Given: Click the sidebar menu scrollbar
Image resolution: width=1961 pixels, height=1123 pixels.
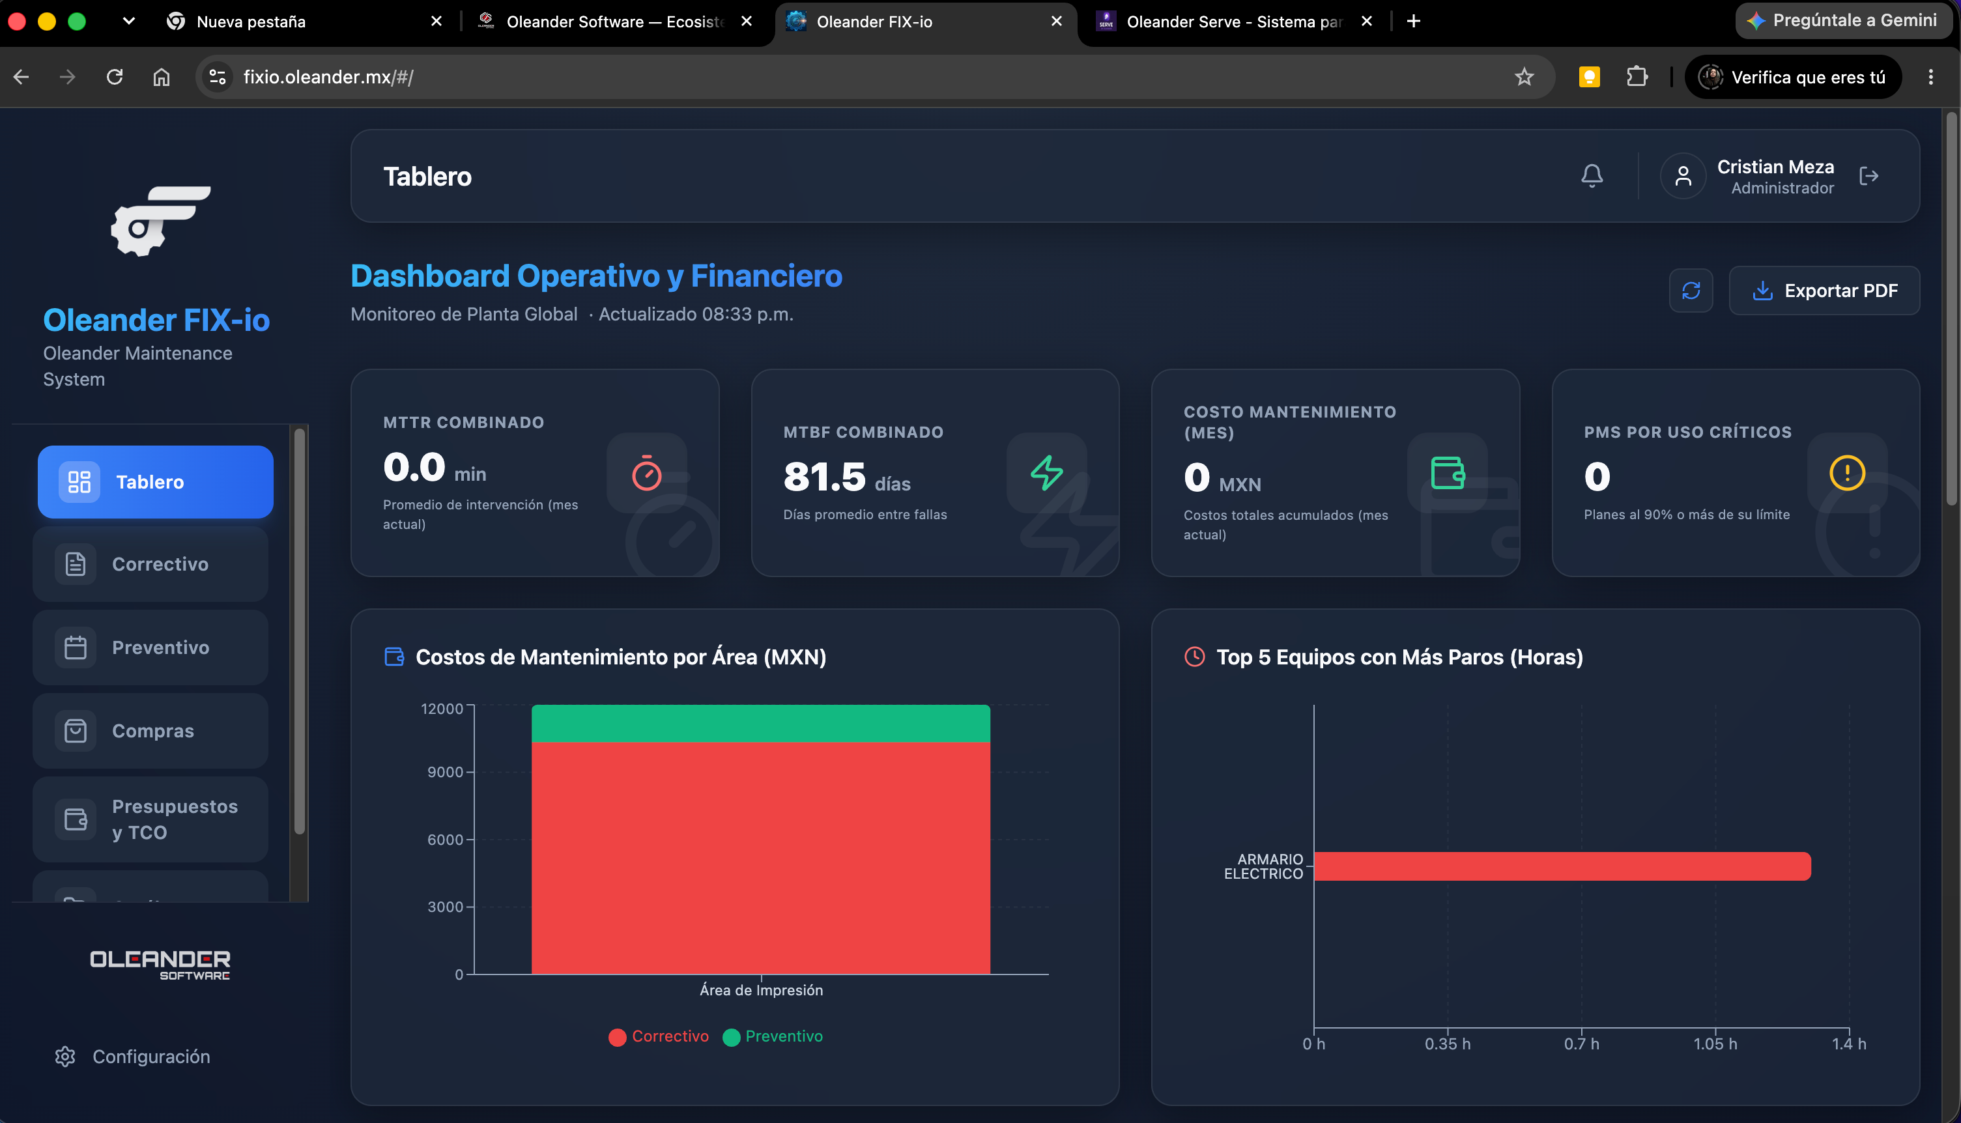Looking at the screenshot, I should pyautogui.click(x=299, y=631).
